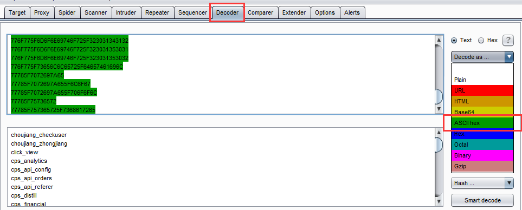
Task: Click hex line 776F775F6D6F6E69746F725F323031343132
Action: coord(69,41)
